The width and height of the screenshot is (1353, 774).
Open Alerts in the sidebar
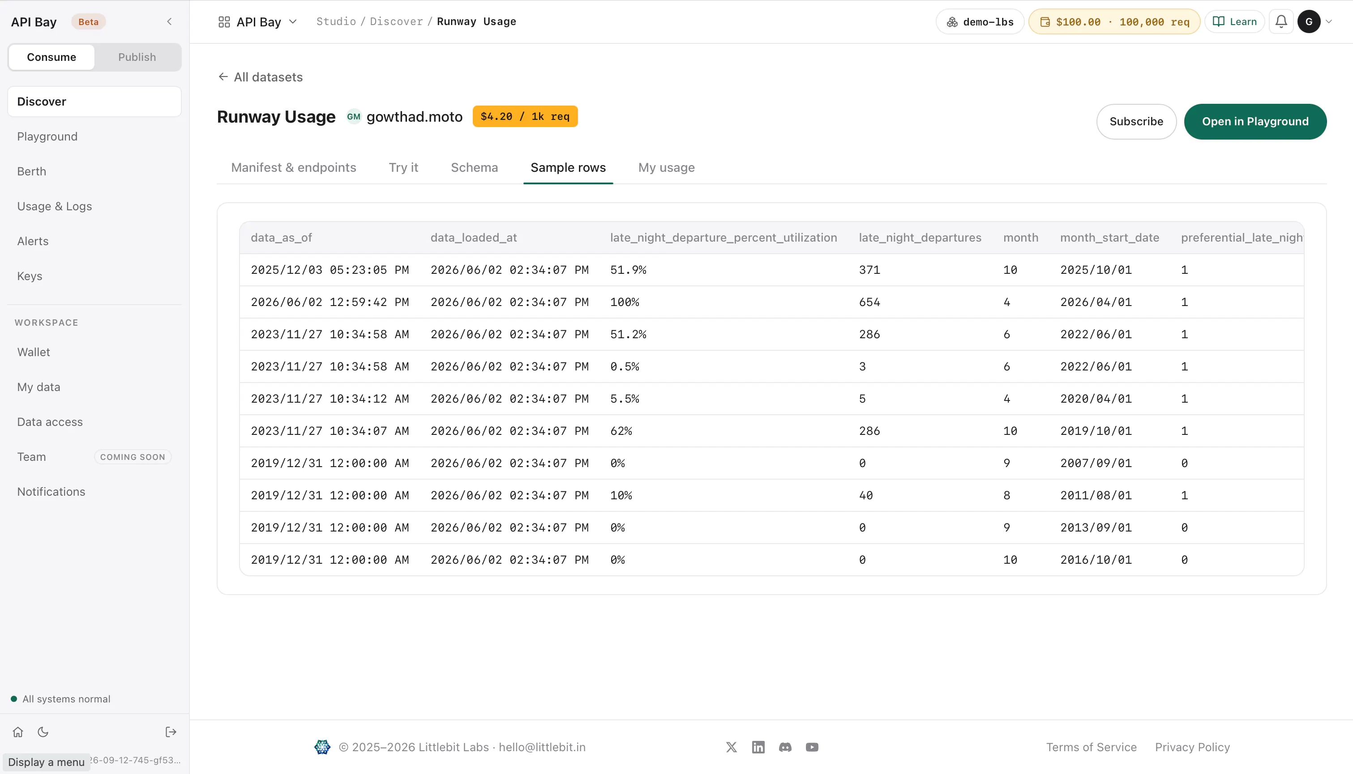point(94,241)
